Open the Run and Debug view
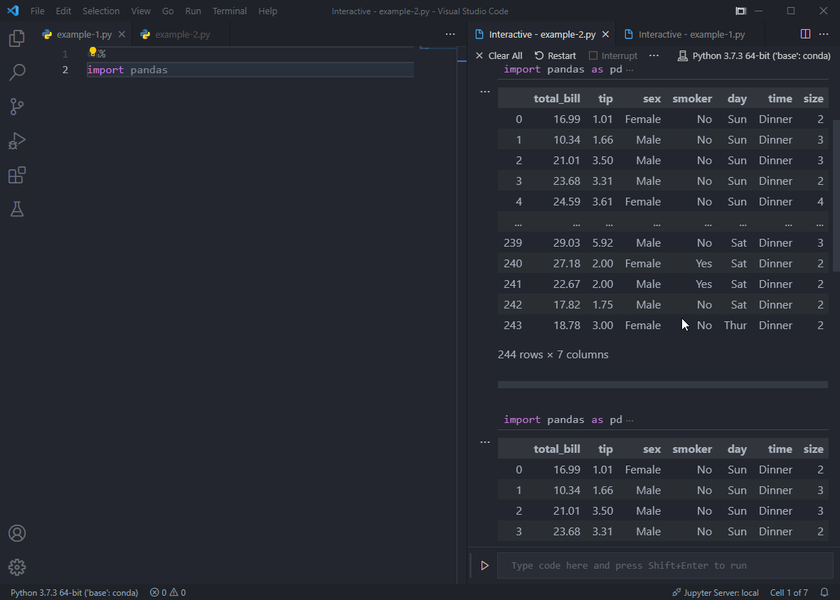The height and width of the screenshot is (600, 840). 17,141
